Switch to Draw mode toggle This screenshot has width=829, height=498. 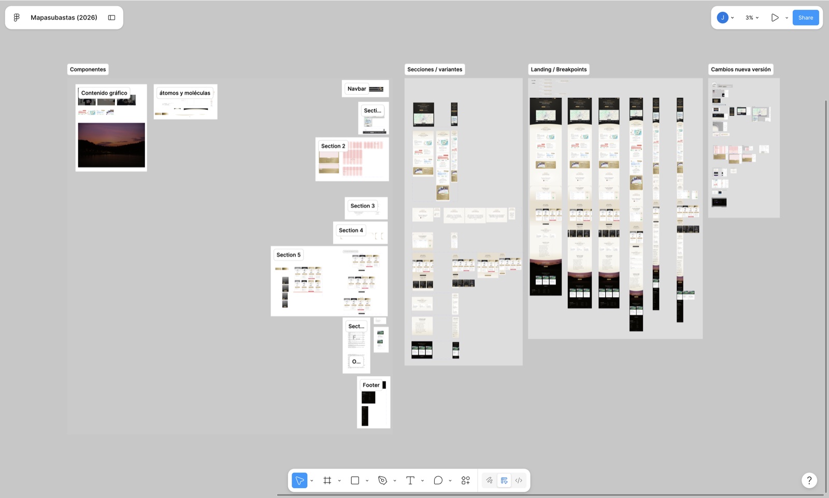click(489, 480)
